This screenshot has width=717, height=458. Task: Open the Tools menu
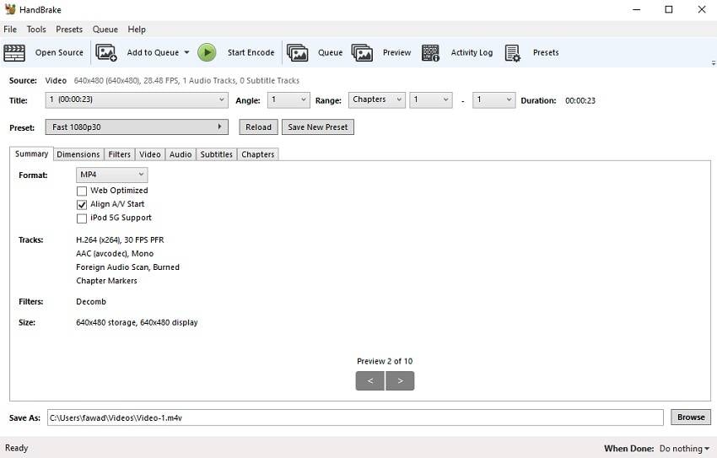36,30
